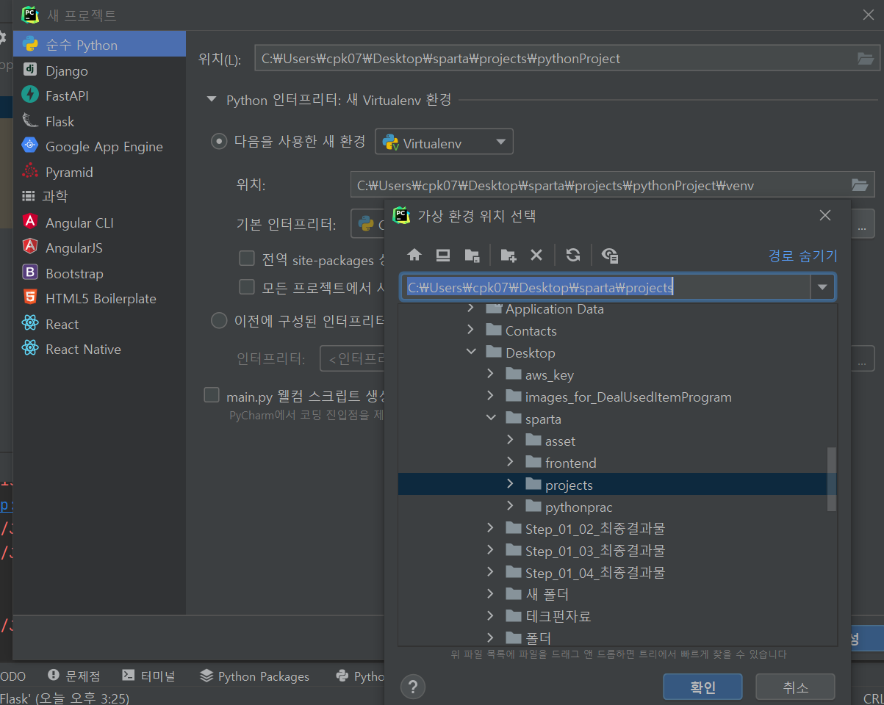Jump to Desktop directory icon in chooser toolbar
This screenshot has height=705, width=884.
click(443, 255)
